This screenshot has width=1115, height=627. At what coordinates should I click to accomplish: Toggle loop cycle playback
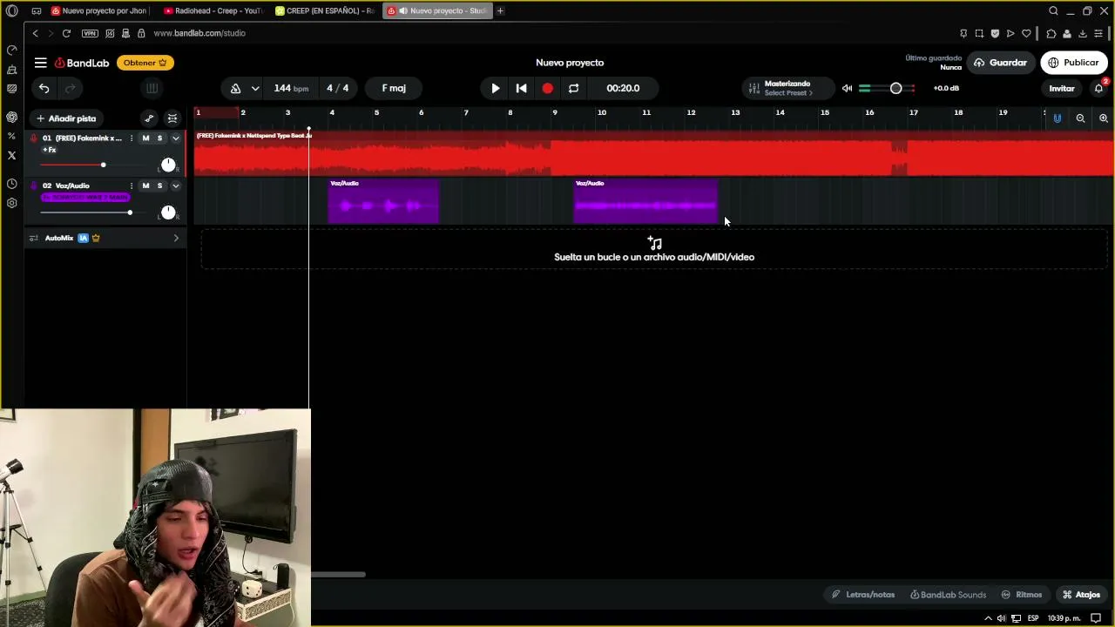tap(573, 88)
